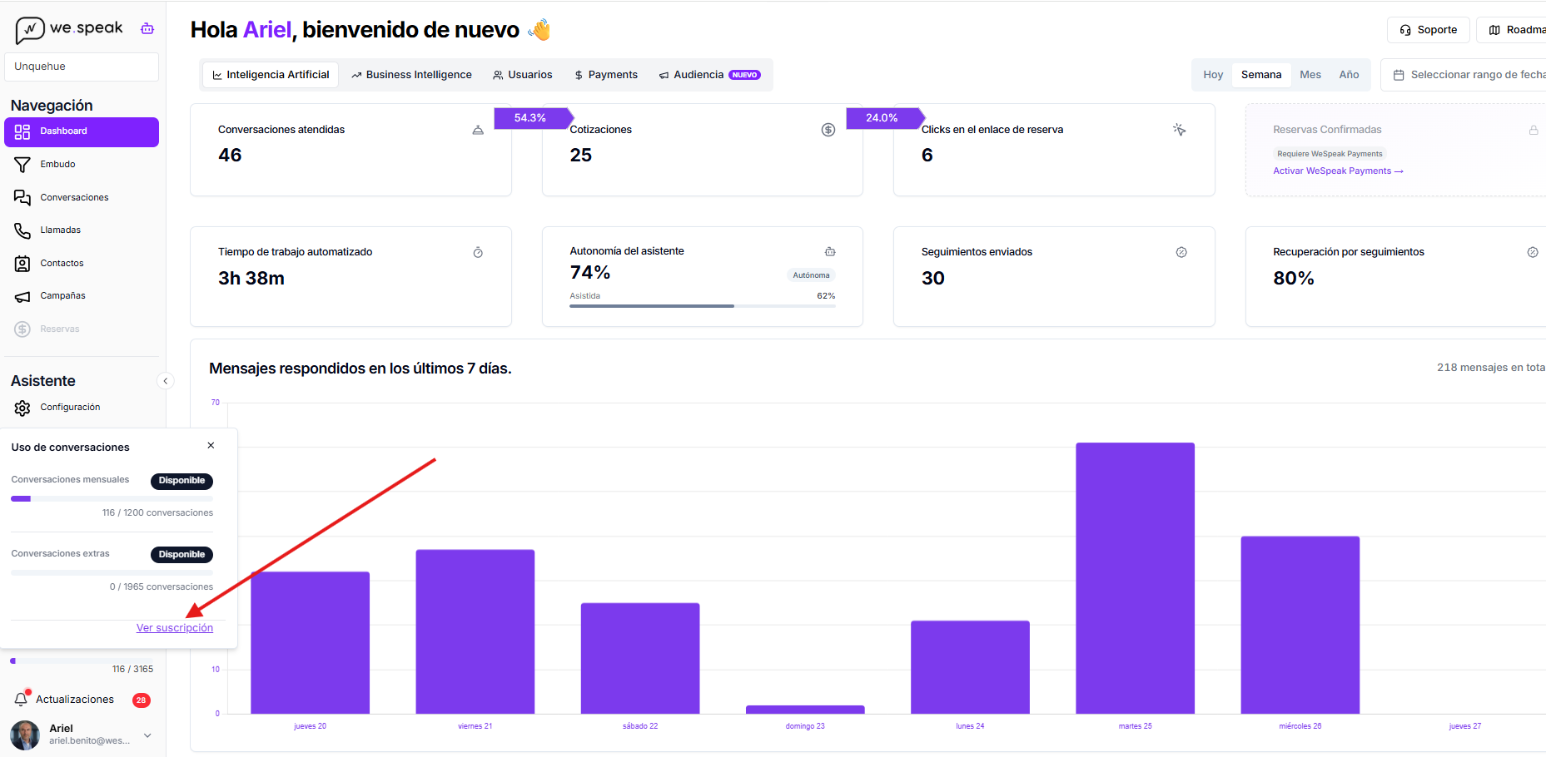Switch to the Inteligencia Artificial tab

click(x=271, y=75)
